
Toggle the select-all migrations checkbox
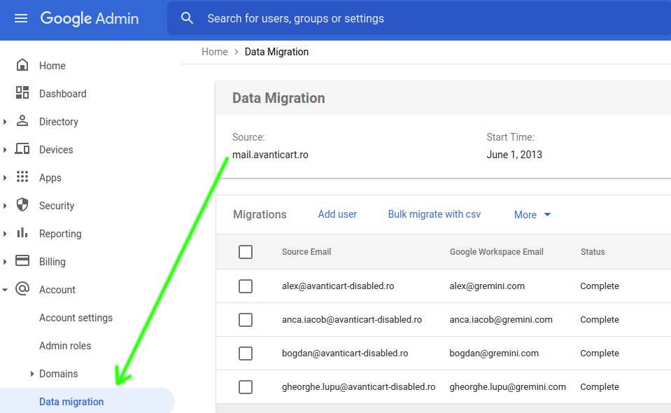(x=246, y=252)
